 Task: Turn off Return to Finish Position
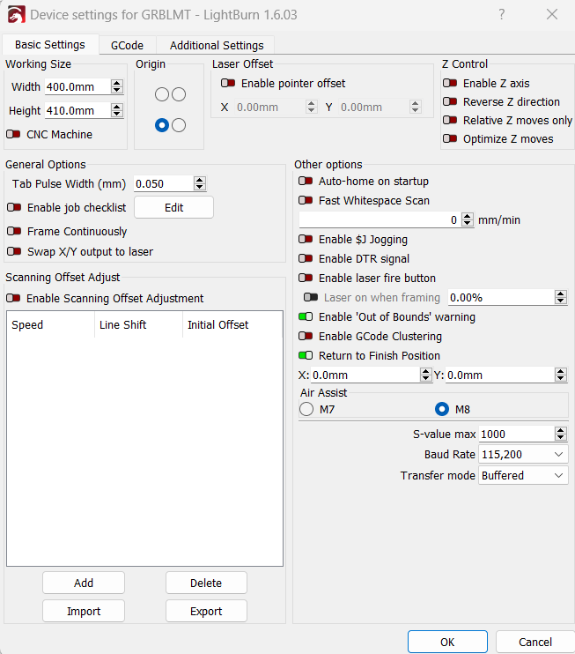(306, 355)
